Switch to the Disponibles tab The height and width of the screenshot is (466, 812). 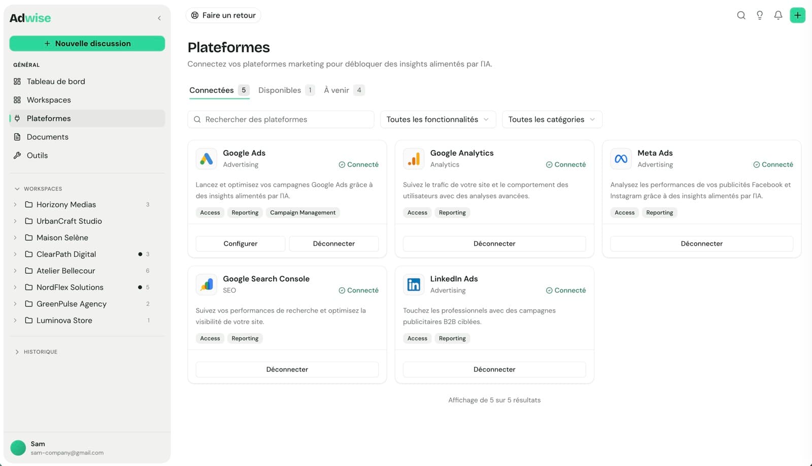tap(287, 90)
